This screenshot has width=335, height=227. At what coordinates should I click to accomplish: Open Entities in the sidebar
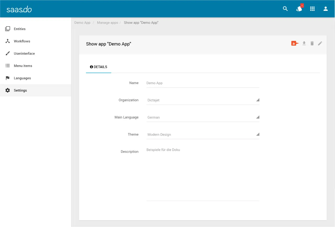click(x=20, y=29)
